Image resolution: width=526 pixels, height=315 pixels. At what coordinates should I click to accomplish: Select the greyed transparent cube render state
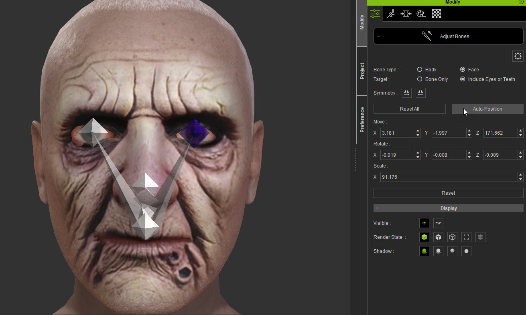[x=481, y=237]
